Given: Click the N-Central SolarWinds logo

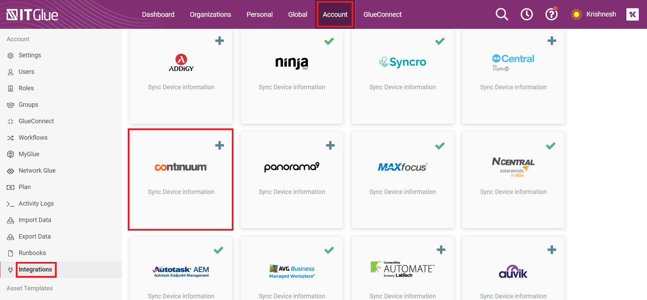Looking at the screenshot, I should (x=513, y=167).
